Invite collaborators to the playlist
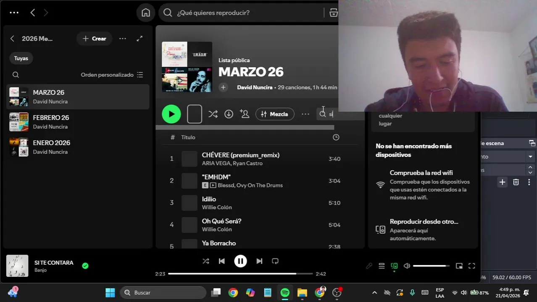The width and height of the screenshot is (537, 302). [x=245, y=114]
